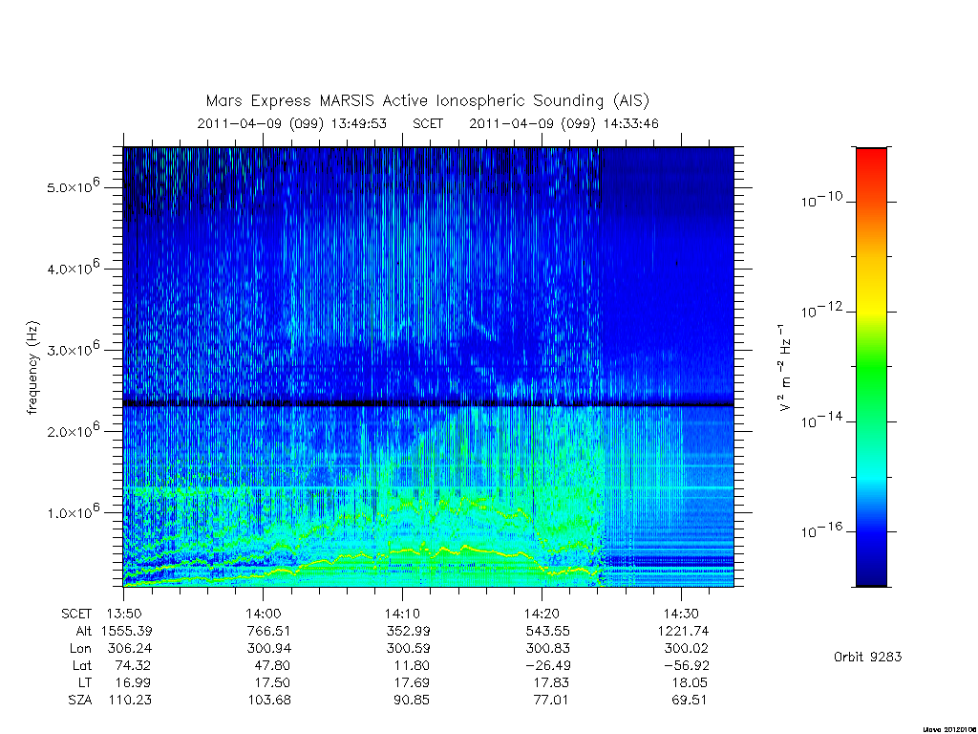978x734 pixels.
Task: Click local time value 18.05
Action: 690,682
